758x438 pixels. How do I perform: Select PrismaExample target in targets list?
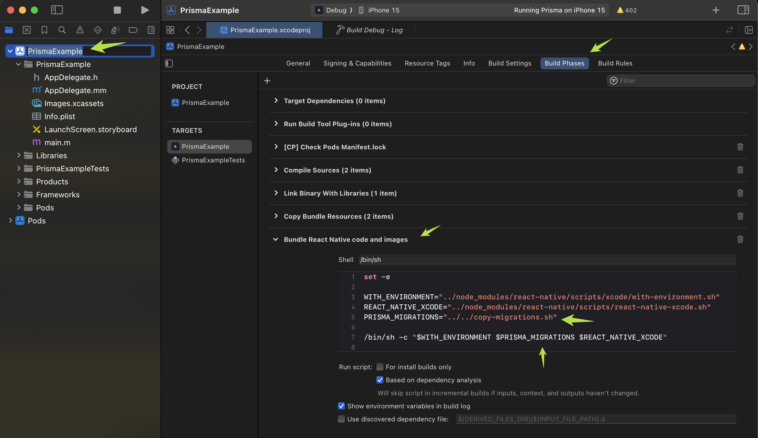coord(205,146)
